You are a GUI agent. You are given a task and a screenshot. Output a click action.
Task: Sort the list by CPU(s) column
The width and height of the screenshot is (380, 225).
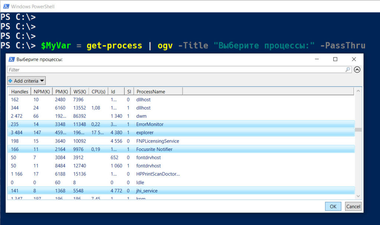tap(98, 91)
